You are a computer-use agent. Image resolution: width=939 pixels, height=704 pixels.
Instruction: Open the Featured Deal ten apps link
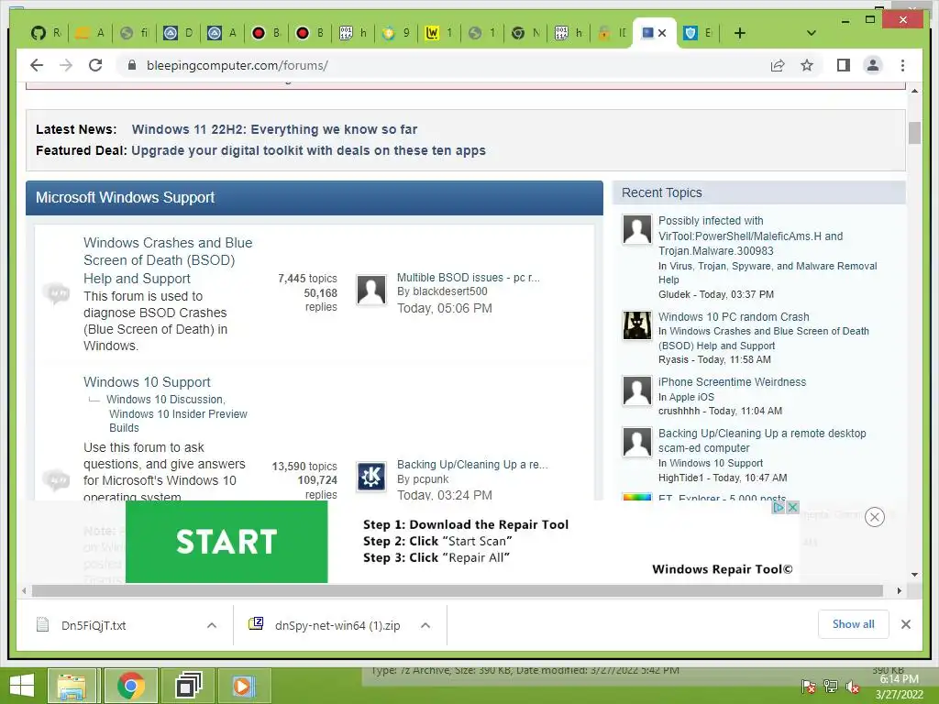point(308,150)
